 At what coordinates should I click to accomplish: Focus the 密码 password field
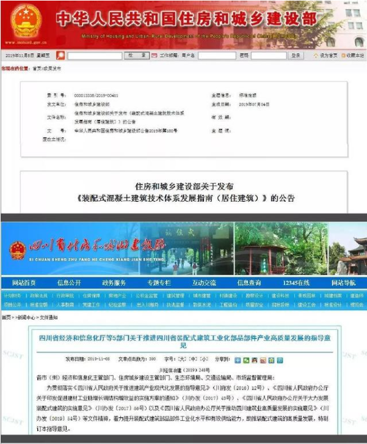[269, 56]
